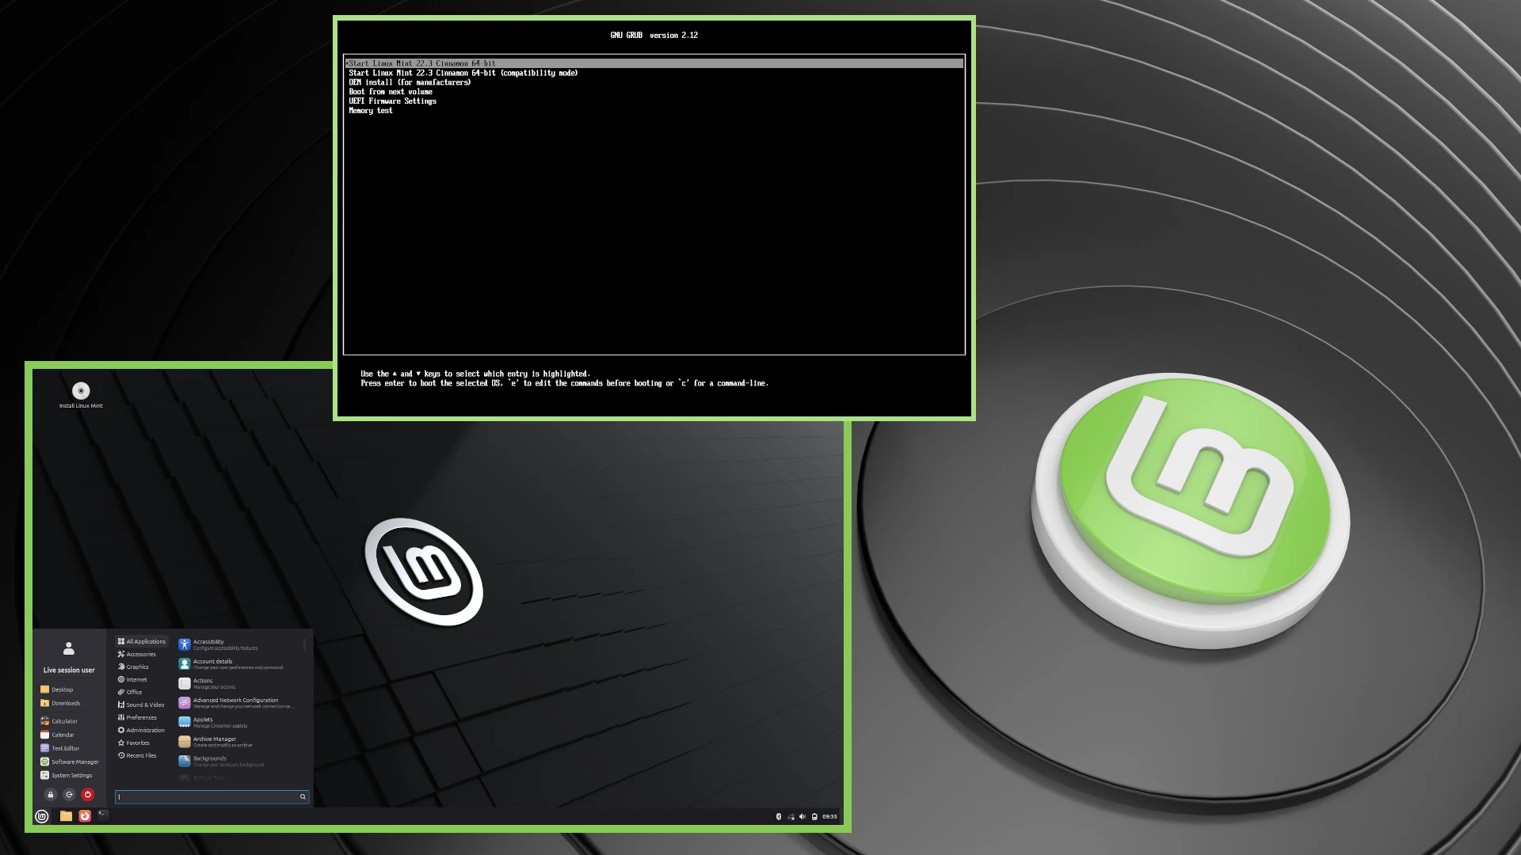The image size is (1521, 855).
Task: Select the Internet category
Action: point(132,679)
